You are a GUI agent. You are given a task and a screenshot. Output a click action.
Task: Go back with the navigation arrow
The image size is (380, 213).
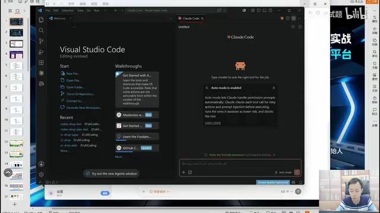(x=116, y=11)
